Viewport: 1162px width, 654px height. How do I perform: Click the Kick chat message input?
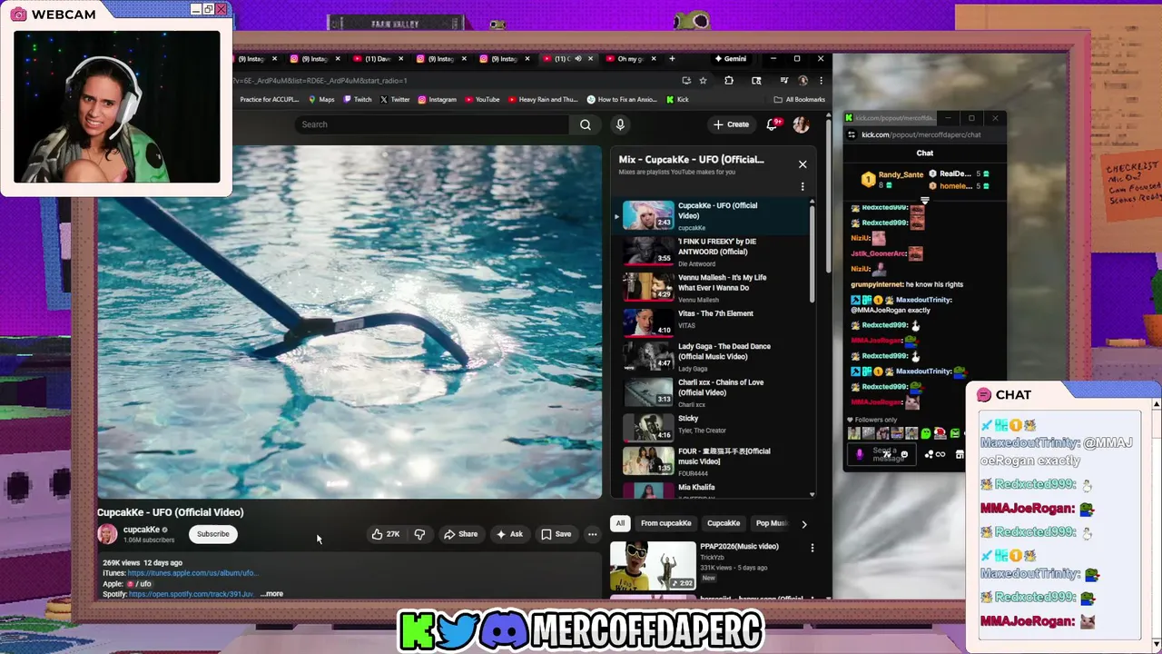882,454
